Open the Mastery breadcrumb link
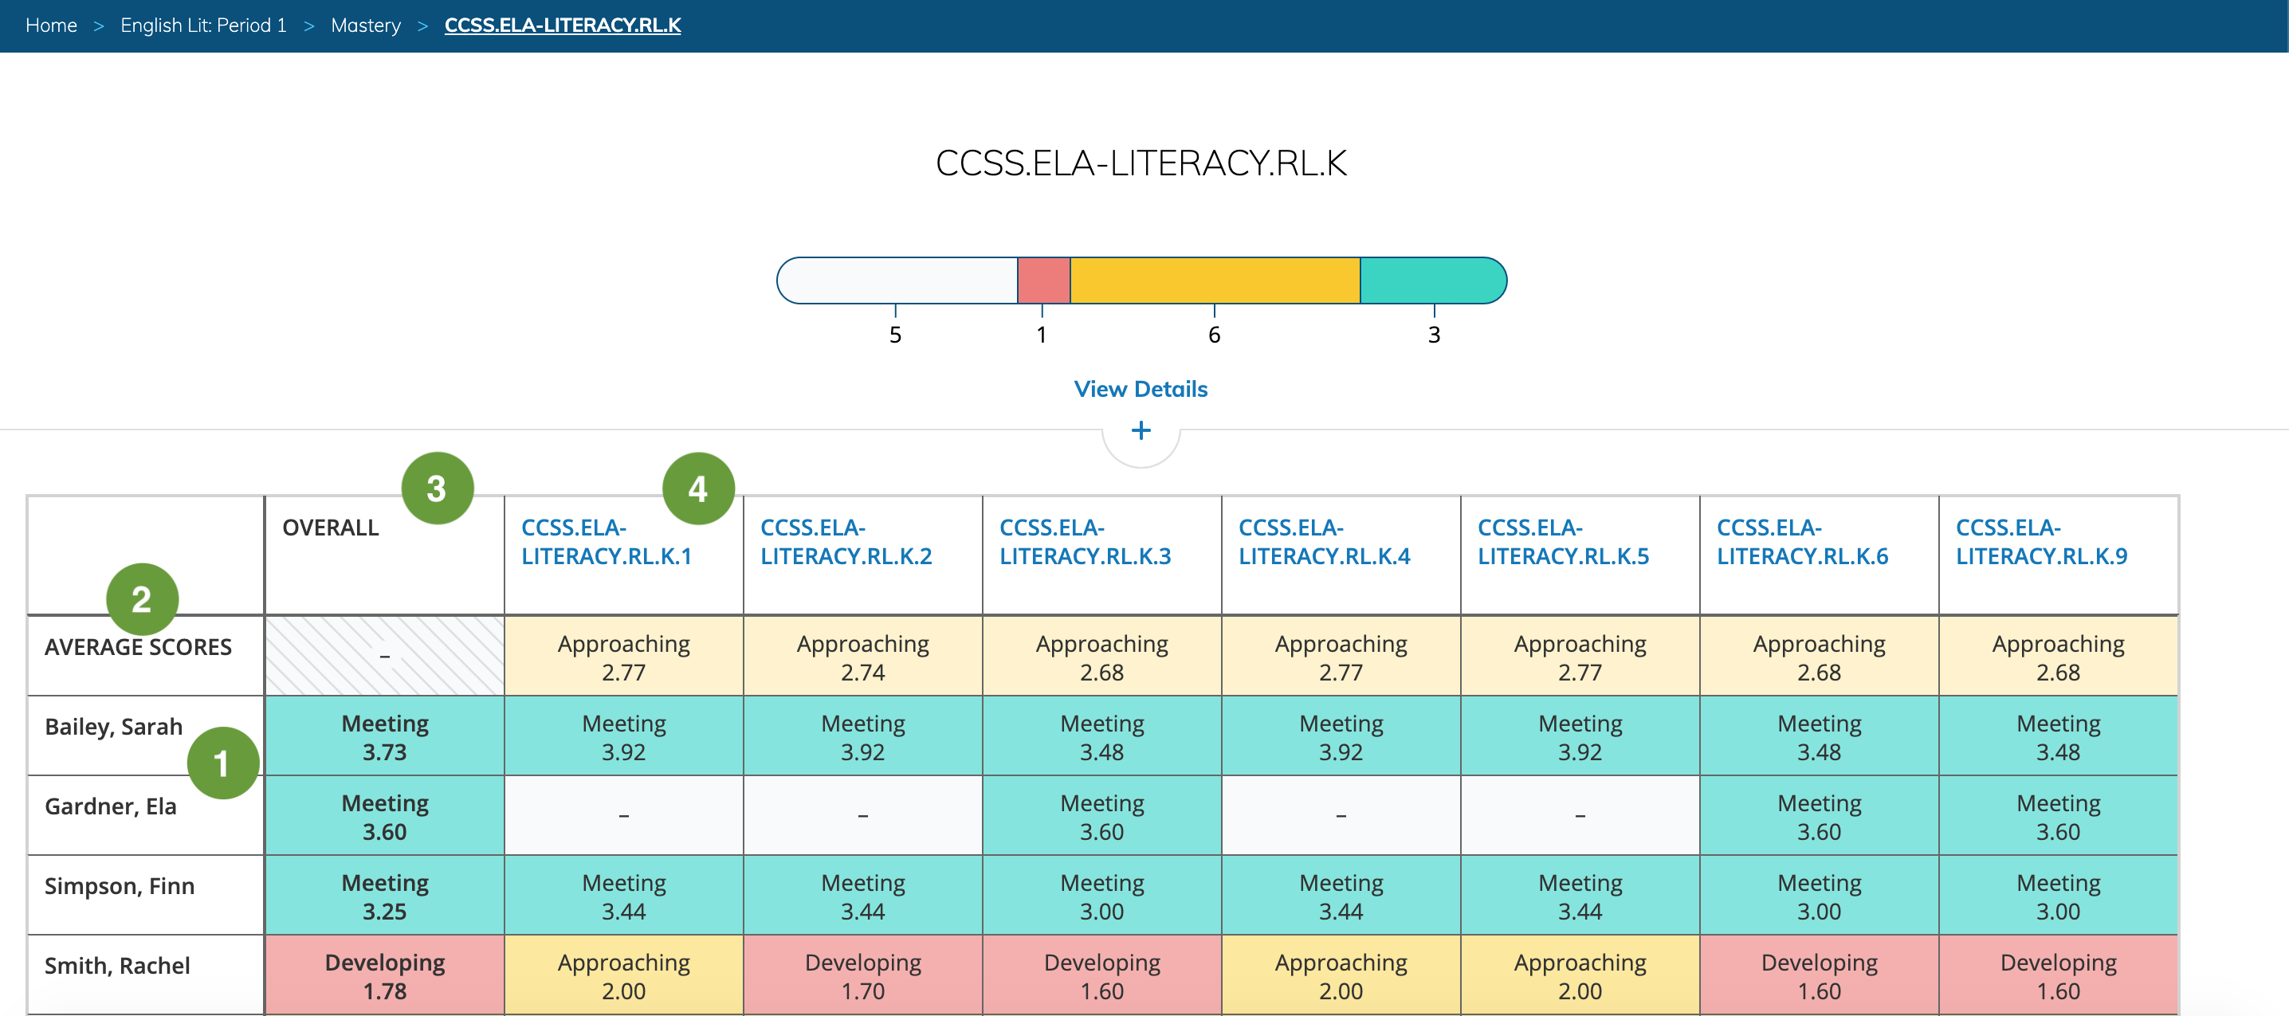The image size is (2289, 1016). click(x=365, y=25)
